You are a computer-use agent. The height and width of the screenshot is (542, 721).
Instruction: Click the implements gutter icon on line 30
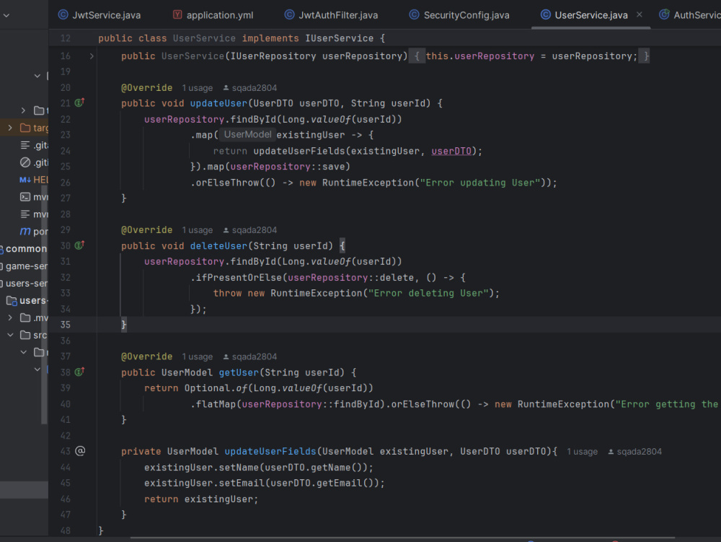pyautogui.click(x=79, y=245)
